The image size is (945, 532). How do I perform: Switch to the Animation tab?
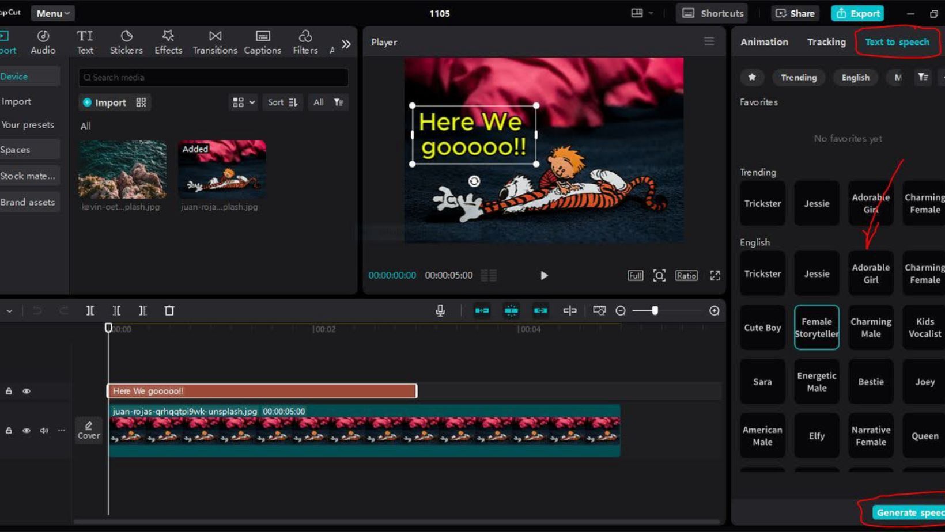pos(764,42)
